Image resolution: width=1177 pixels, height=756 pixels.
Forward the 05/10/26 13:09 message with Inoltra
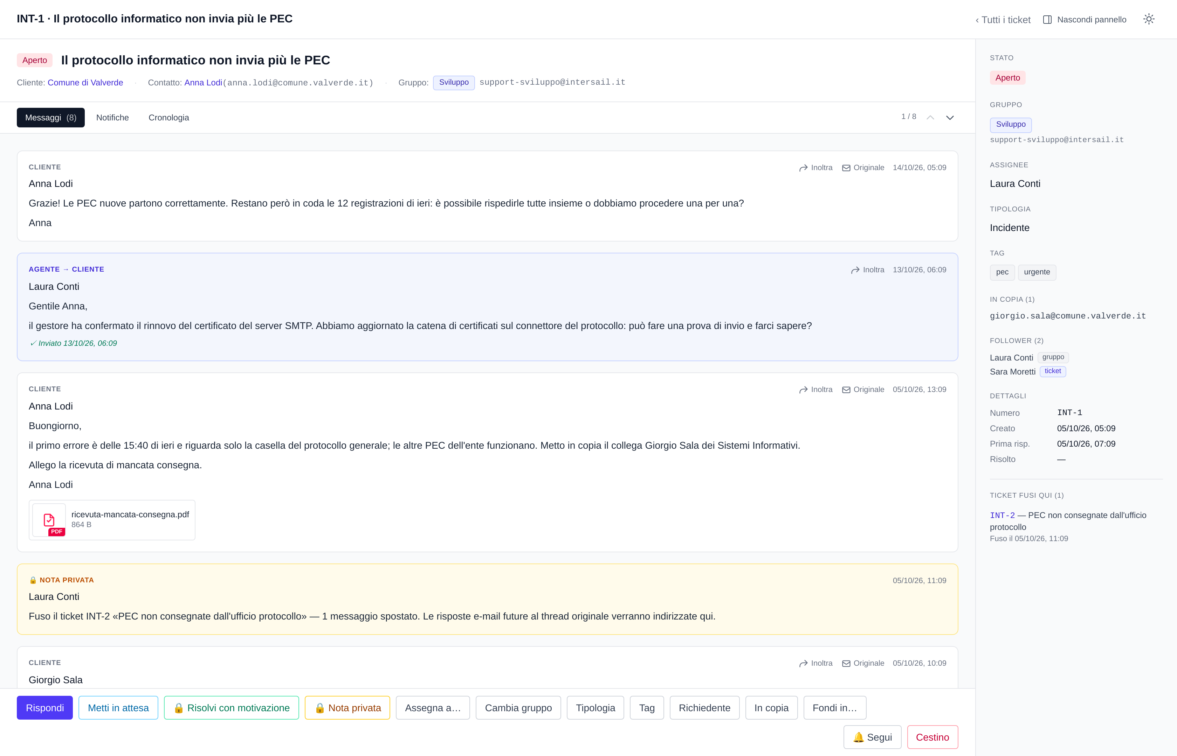tap(815, 389)
